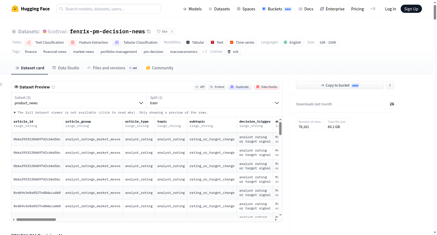This screenshot has height=235, width=437.
Task: Open the Scottswi user profile link
Action: click(x=57, y=31)
